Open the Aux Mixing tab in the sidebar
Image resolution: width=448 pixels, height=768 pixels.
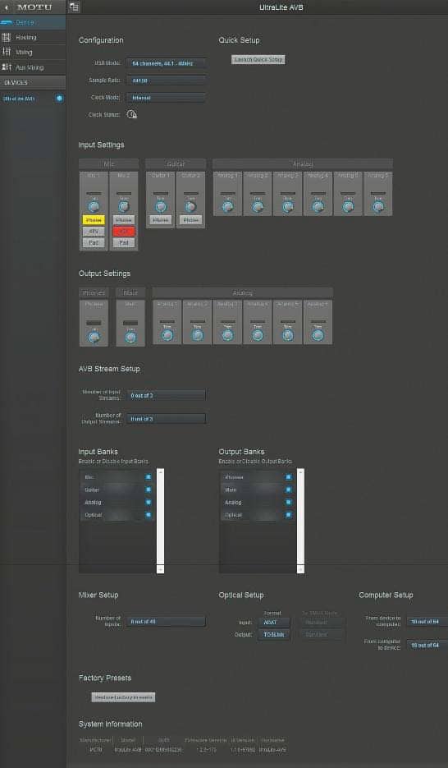[33, 67]
